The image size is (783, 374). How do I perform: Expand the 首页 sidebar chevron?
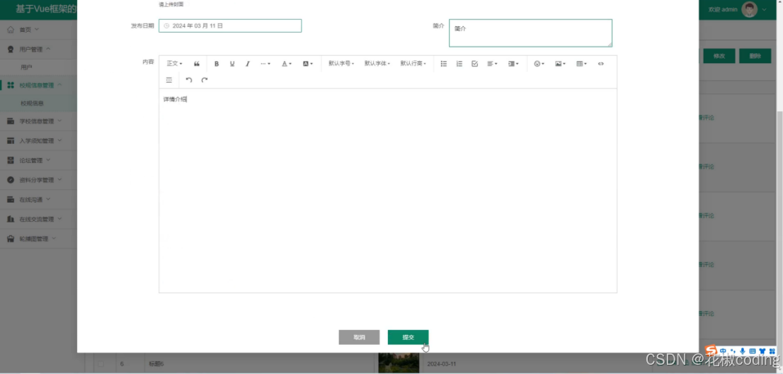coord(36,30)
